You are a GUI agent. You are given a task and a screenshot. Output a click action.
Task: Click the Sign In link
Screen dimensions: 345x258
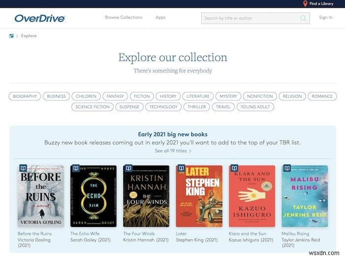tap(326, 17)
